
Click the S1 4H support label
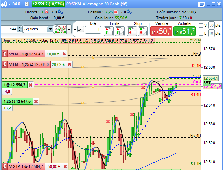pyautogui.click(x=196, y=164)
